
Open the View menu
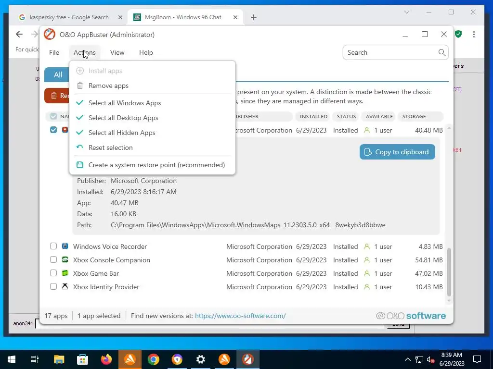(x=117, y=52)
